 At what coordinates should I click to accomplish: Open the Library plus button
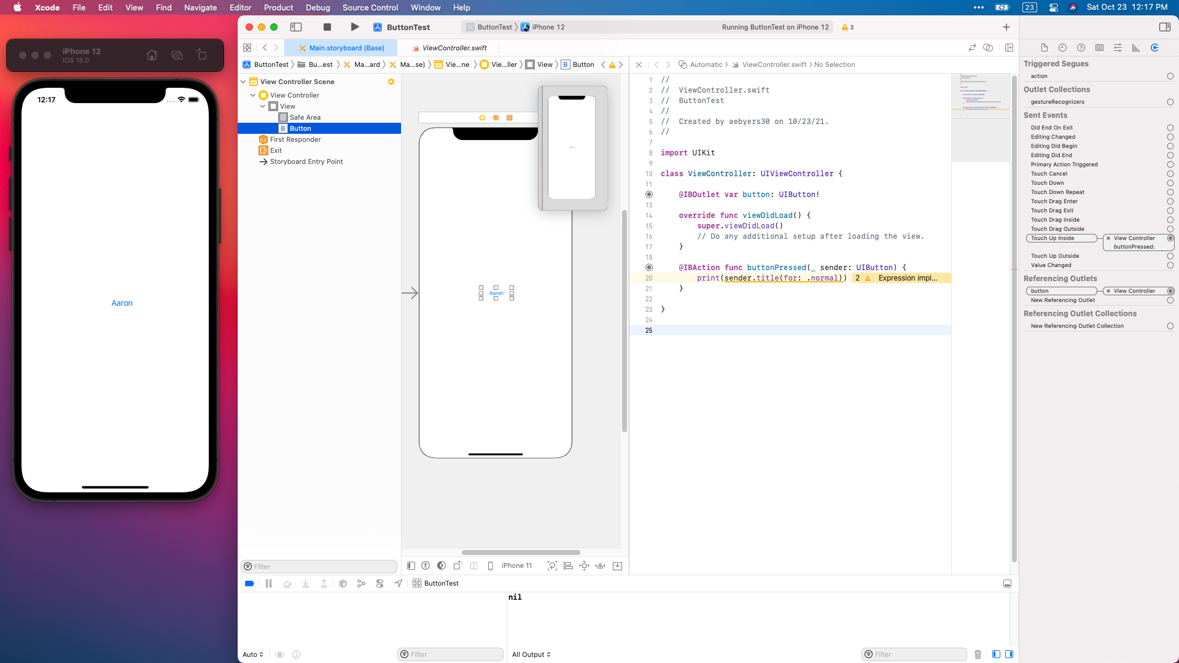[1006, 27]
